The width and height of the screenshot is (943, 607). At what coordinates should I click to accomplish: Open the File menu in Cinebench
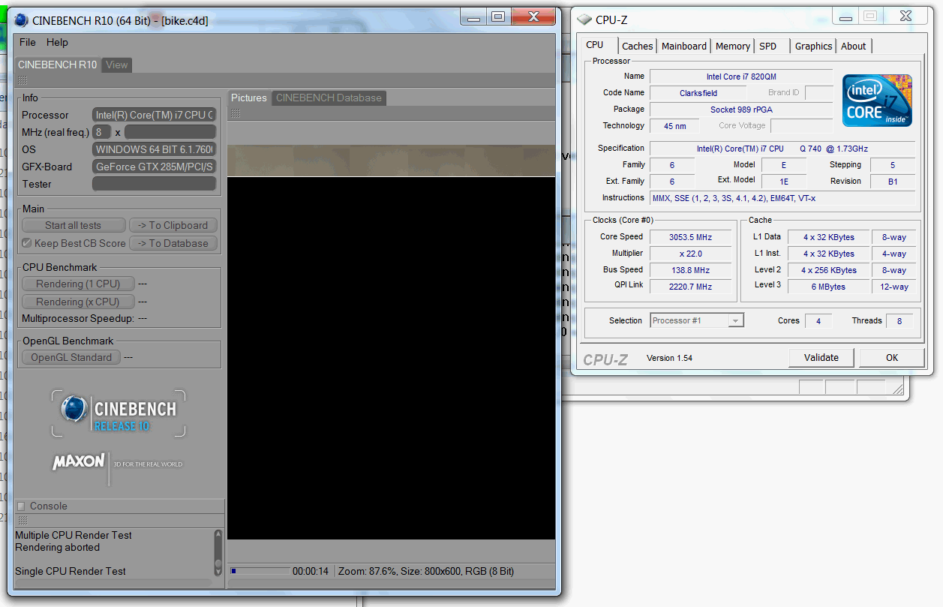28,42
